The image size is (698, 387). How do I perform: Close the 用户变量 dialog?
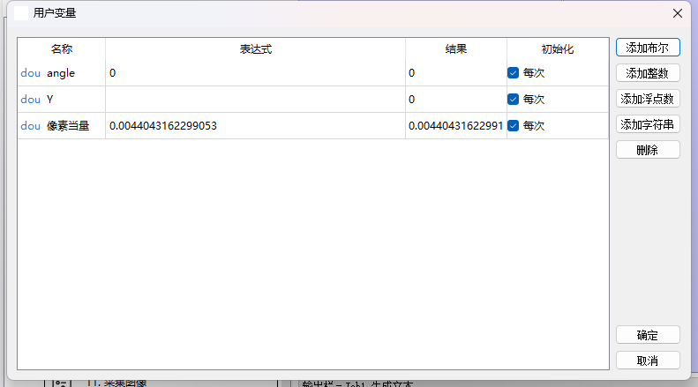point(678,13)
